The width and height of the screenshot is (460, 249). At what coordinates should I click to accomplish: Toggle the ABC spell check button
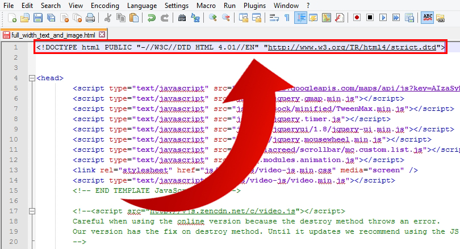[x=427, y=18]
